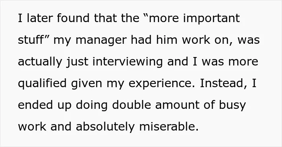Select the word "miserable" in the last line
282x147 pixels.
167,127
